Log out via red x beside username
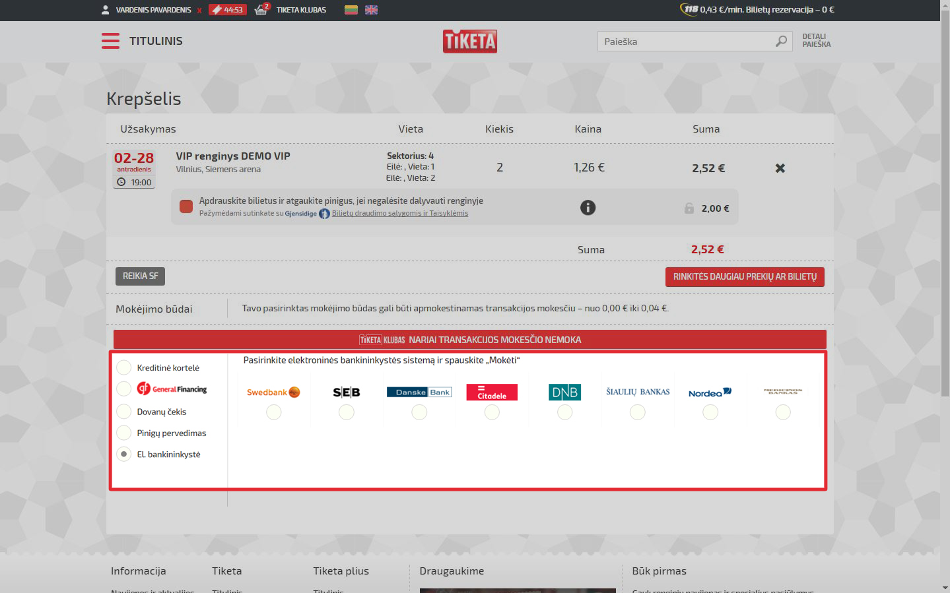The height and width of the screenshot is (593, 950). pos(199,11)
